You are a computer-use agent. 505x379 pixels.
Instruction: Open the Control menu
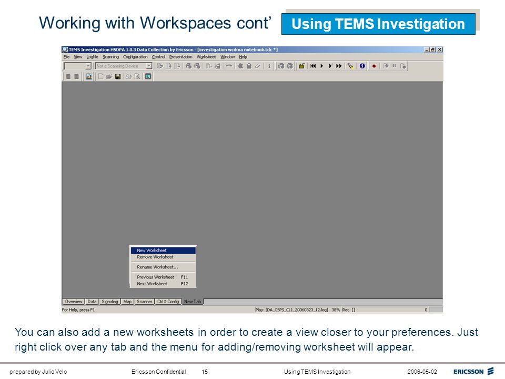click(158, 57)
